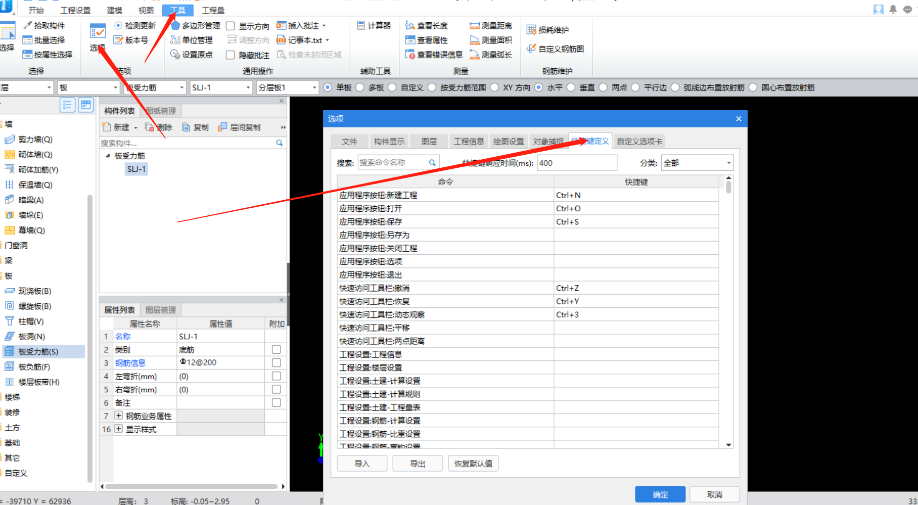Select the 批量选择 batch select tool
This screenshot has width=918, height=505.
[44, 40]
